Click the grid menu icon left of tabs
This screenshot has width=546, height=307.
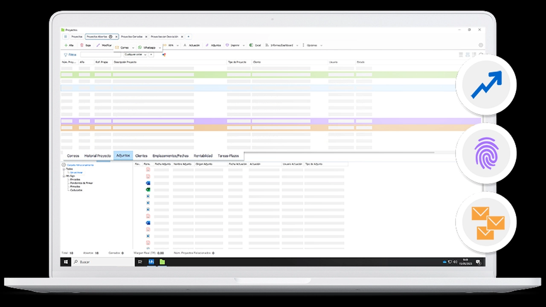[x=66, y=37]
